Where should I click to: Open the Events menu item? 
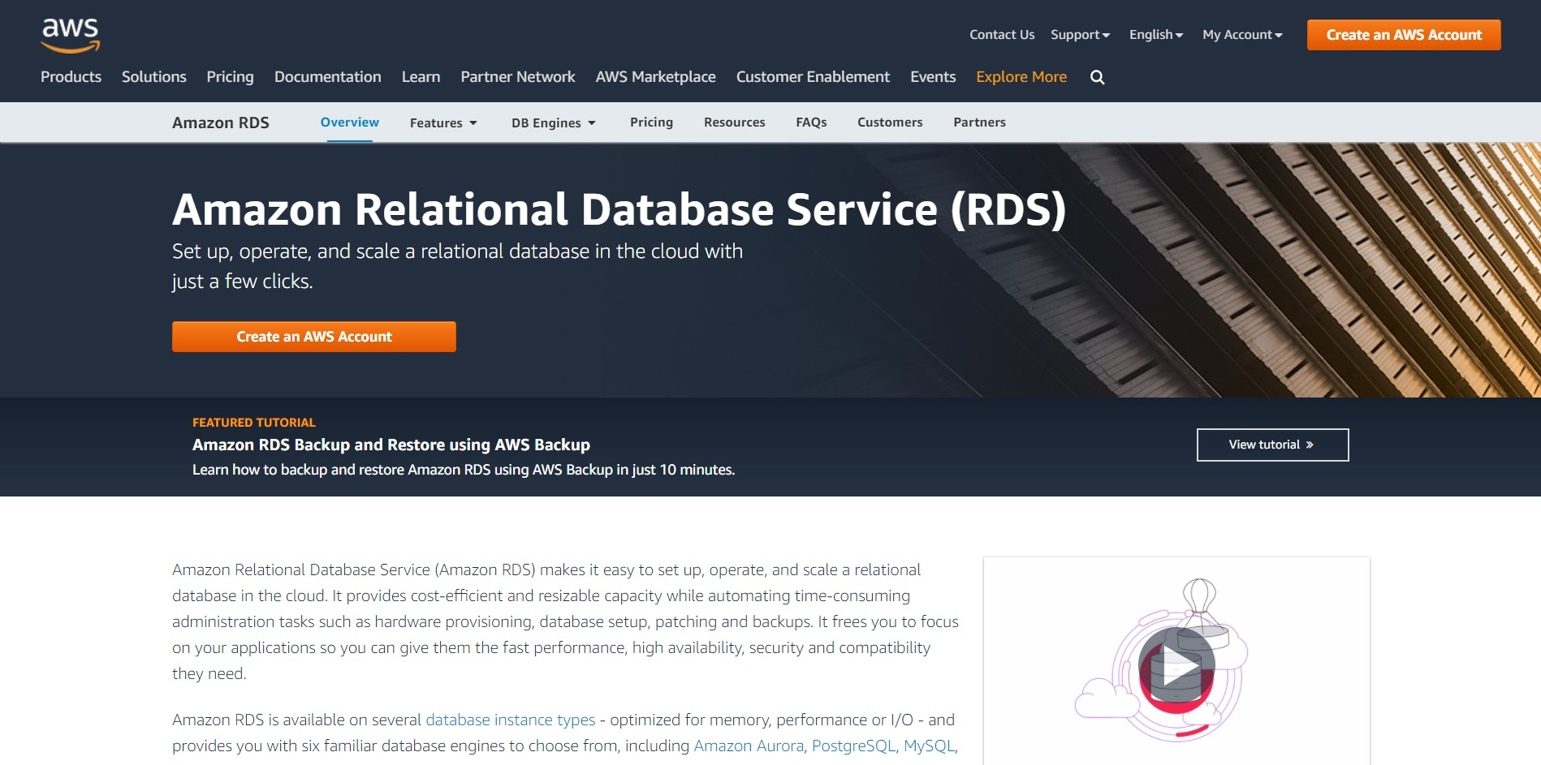[x=933, y=77]
